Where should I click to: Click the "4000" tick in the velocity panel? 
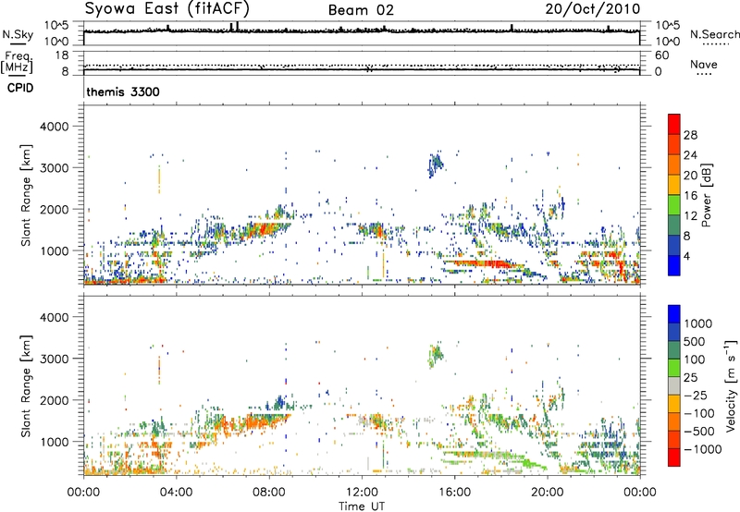(x=54, y=317)
